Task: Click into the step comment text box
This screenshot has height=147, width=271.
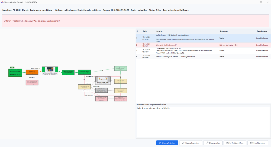Action: [203, 122]
